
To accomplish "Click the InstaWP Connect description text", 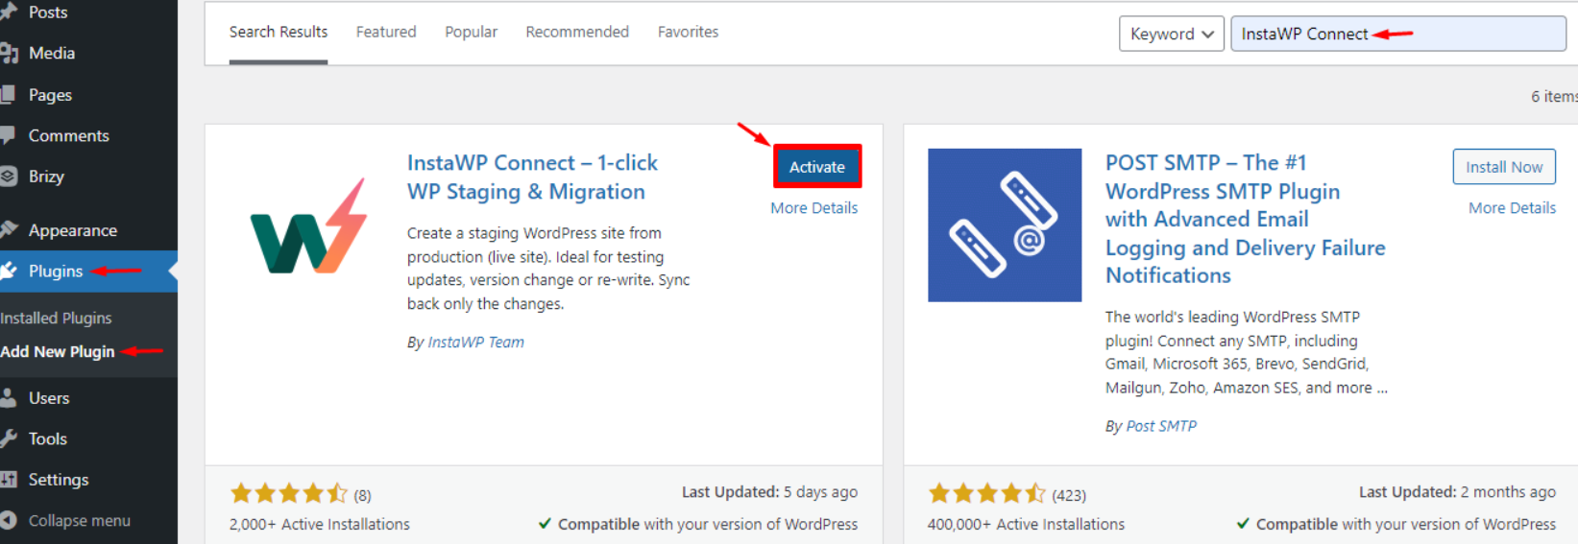I will pyautogui.click(x=548, y=268).
